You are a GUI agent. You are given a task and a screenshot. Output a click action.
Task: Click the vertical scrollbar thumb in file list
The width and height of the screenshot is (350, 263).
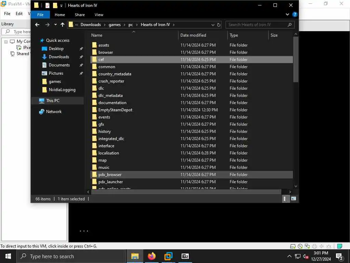296,60
